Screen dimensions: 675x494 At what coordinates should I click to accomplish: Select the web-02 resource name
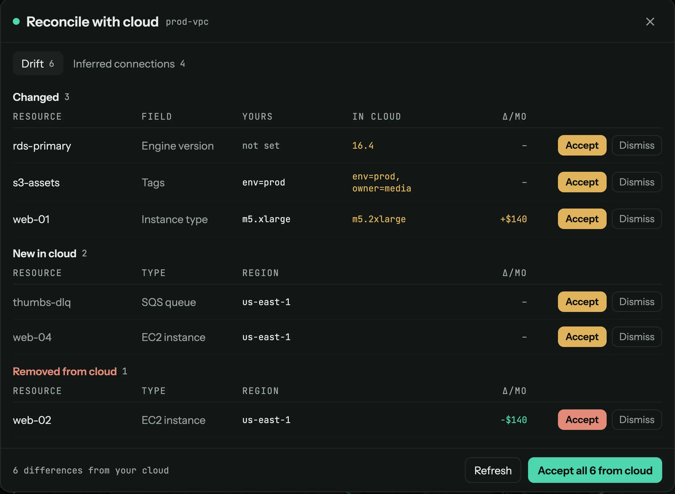pyautogui.click(x=32, y=420)
